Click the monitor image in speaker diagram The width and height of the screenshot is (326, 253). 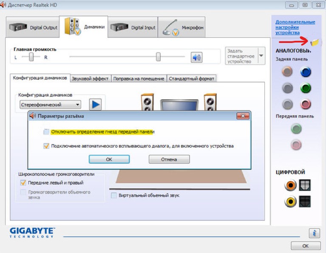[x=179, y=105]
